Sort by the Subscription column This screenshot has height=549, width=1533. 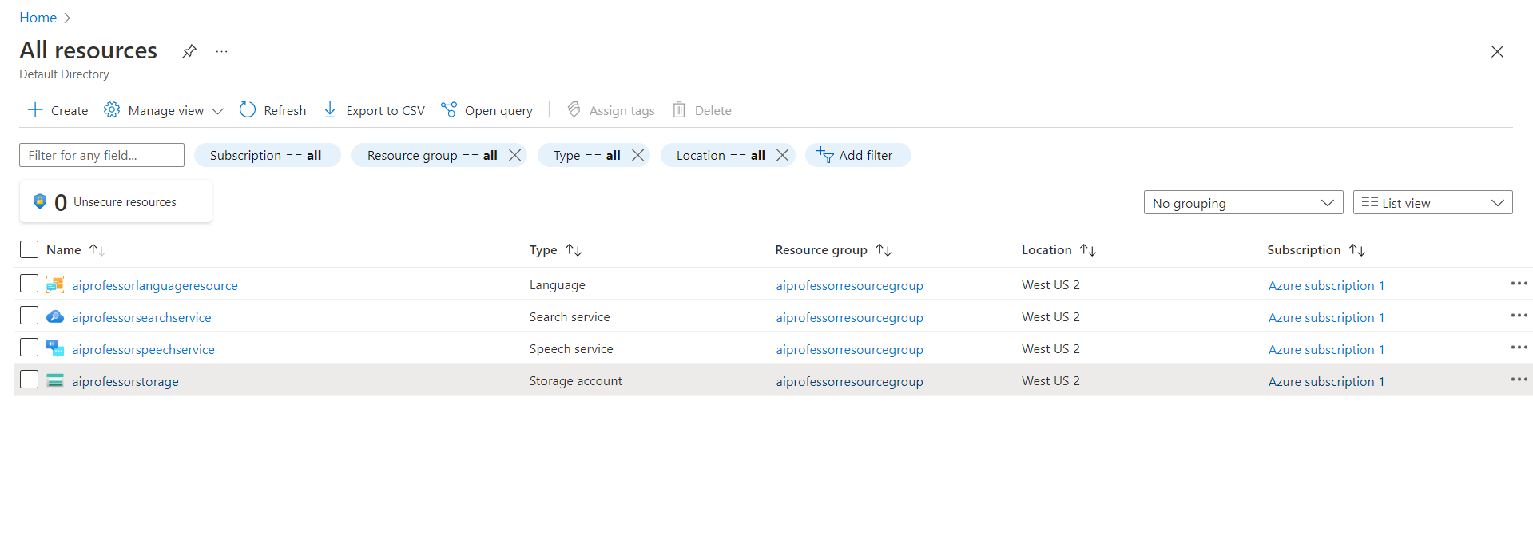(x=1316, y=249)
